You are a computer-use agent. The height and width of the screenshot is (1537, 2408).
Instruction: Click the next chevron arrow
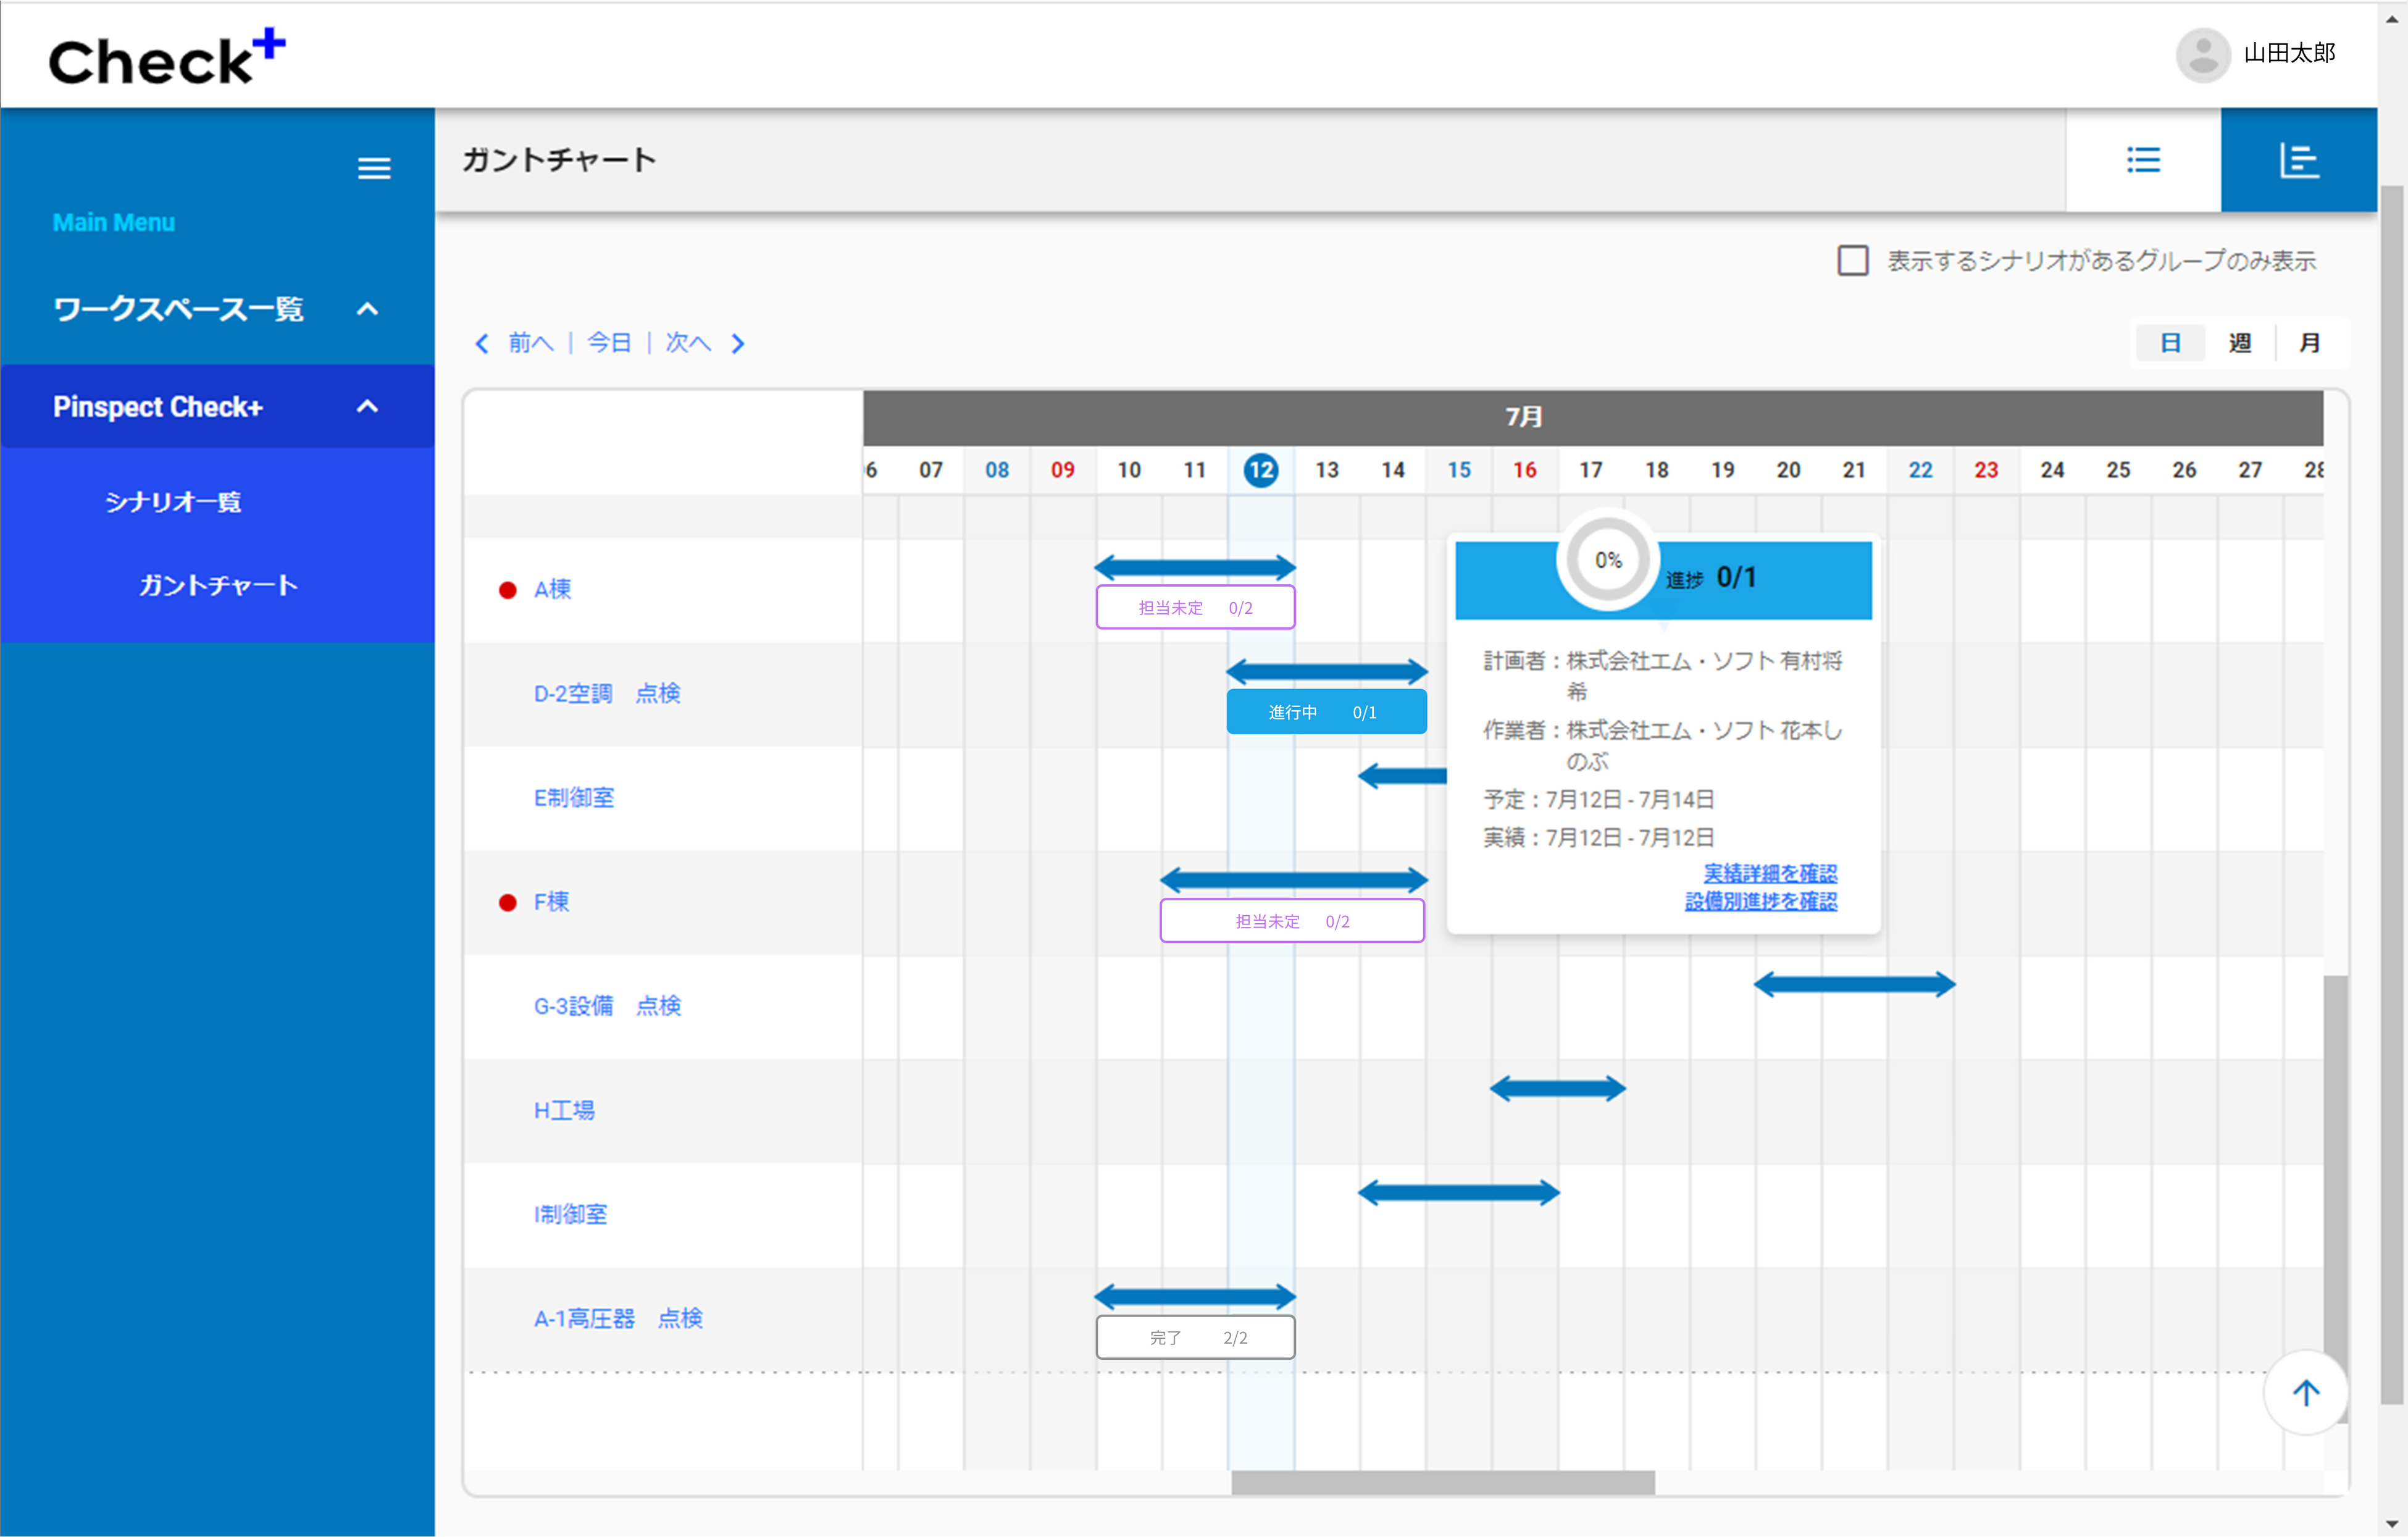coord(738,344)
